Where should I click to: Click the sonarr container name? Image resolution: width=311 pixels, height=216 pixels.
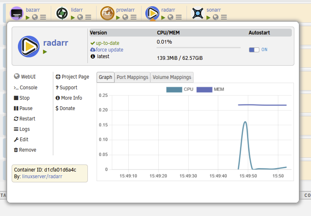214,10
